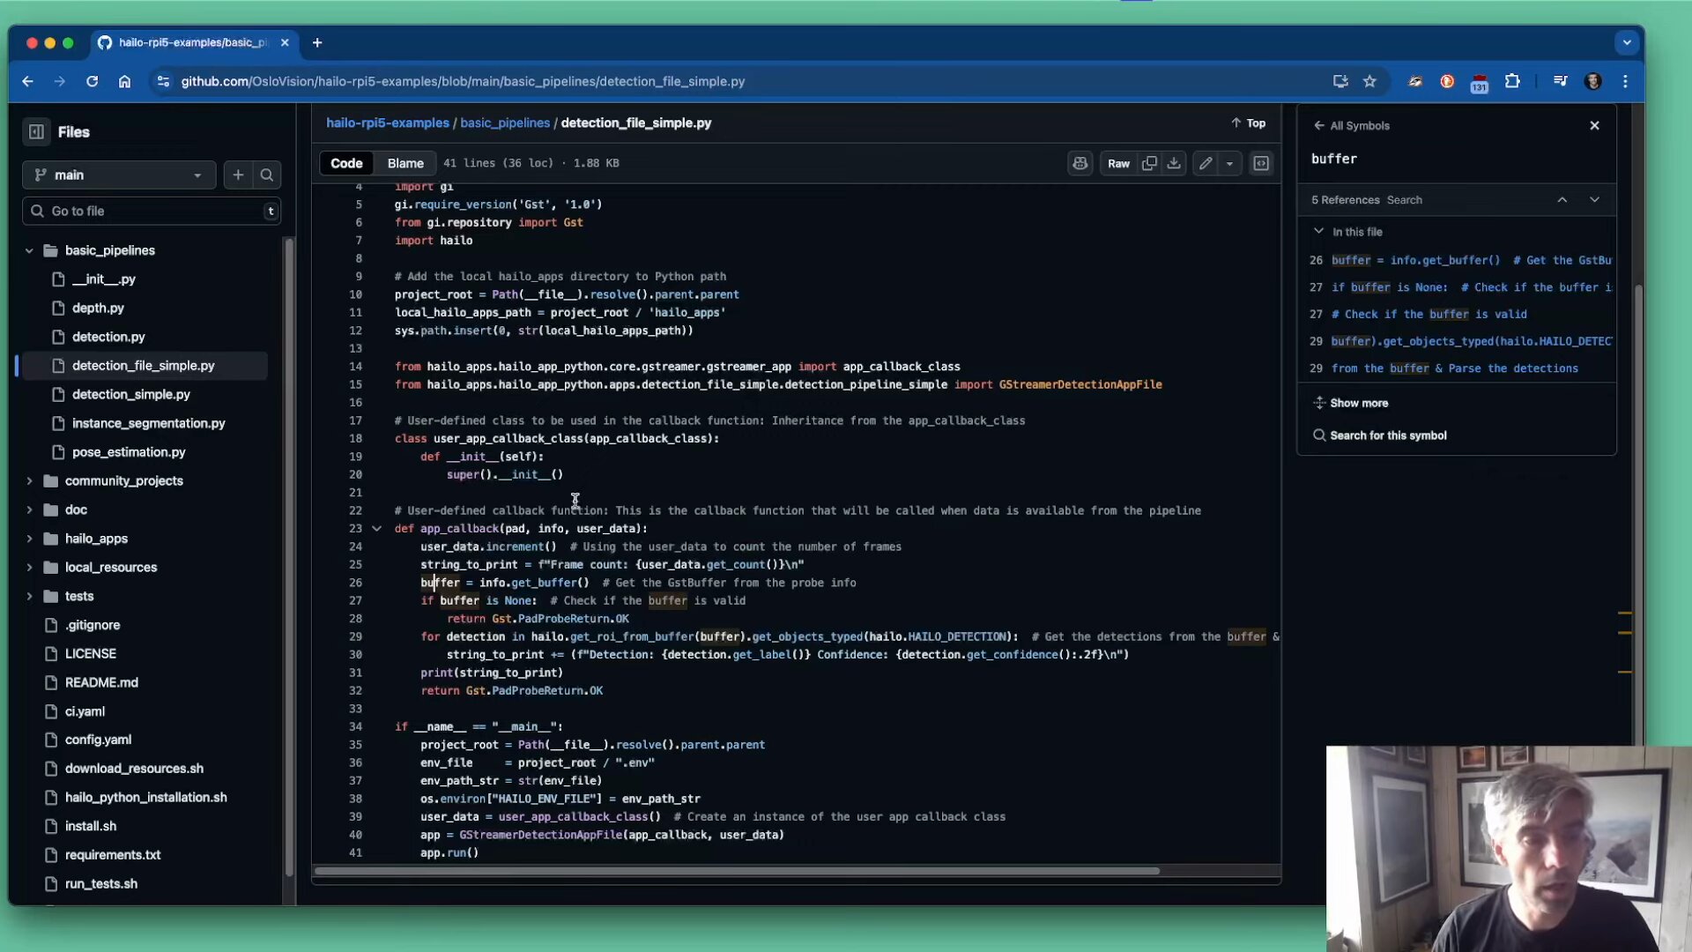Screen dimensions: 1692x952
Task: Copy the raw file contents
Action: (1149, 163)
